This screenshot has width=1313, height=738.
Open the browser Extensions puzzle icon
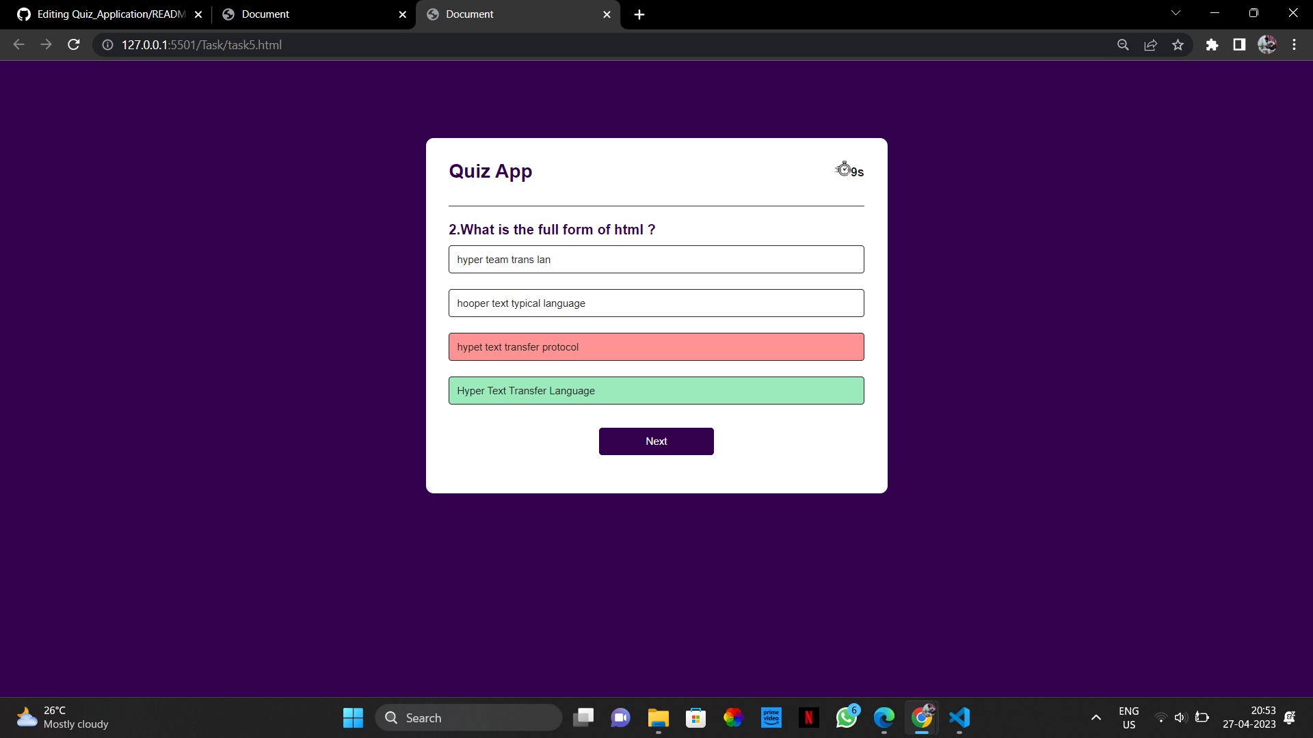point(1212,45)
